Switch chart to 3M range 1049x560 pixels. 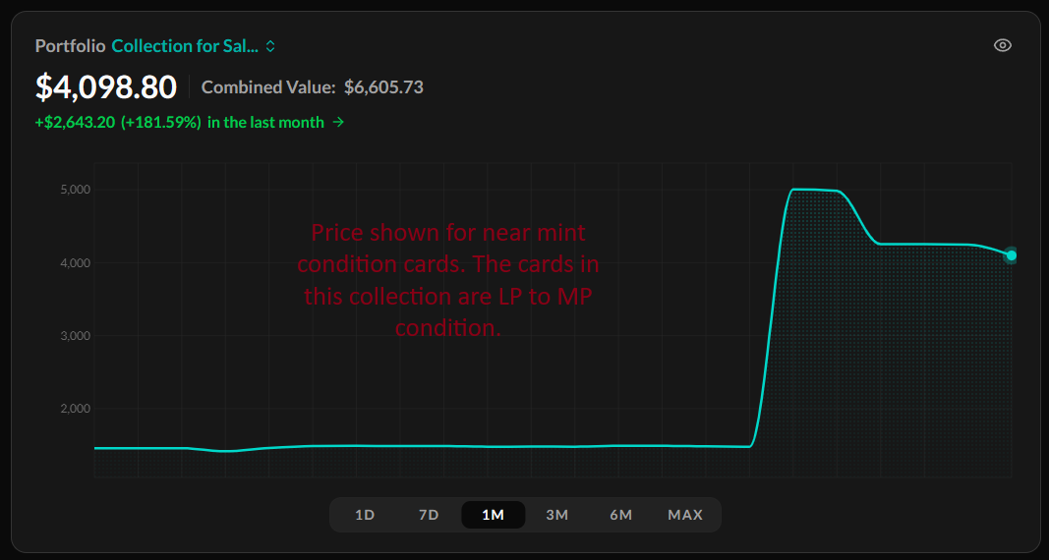[557, 515]
